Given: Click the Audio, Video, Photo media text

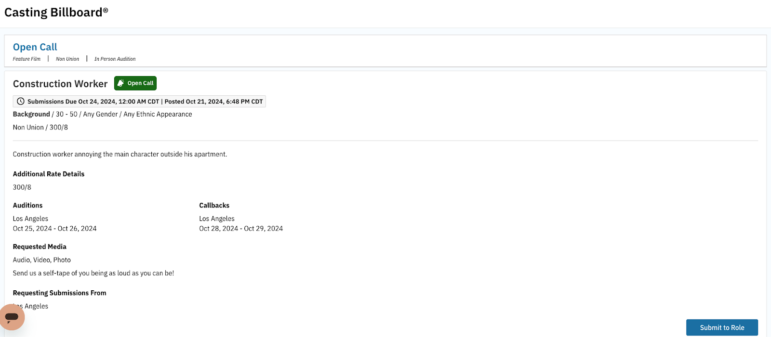Looking at the screenshot, I should (x=42, y=260).
